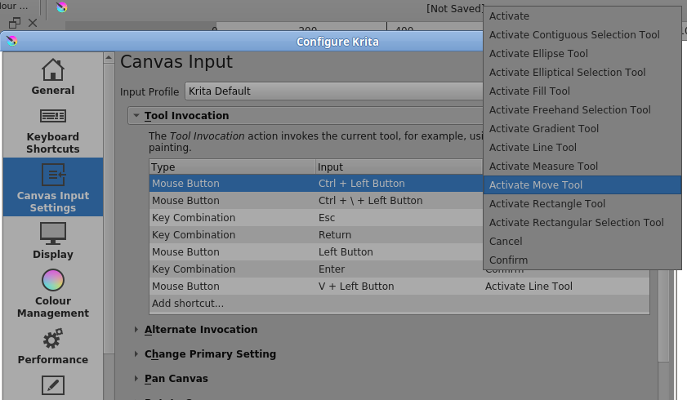Select Activate Rectangular Selection Tool option
687x400 pixels.
click(x=576, y=223)
